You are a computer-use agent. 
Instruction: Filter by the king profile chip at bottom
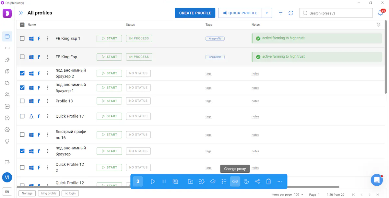49,193
